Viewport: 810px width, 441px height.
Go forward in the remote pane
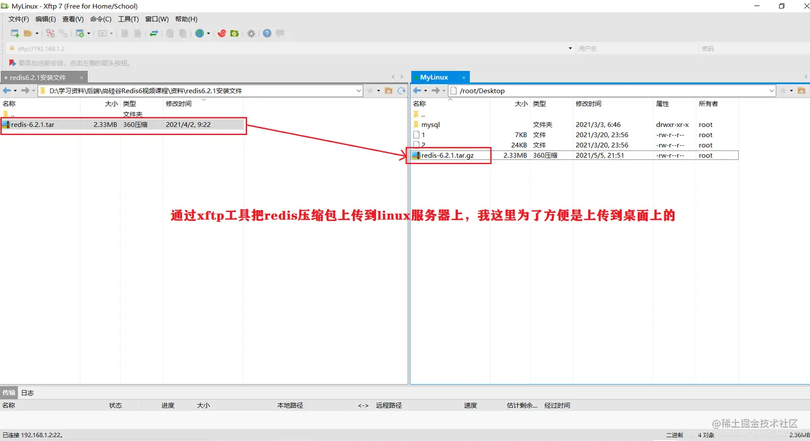tap(436, 91)
